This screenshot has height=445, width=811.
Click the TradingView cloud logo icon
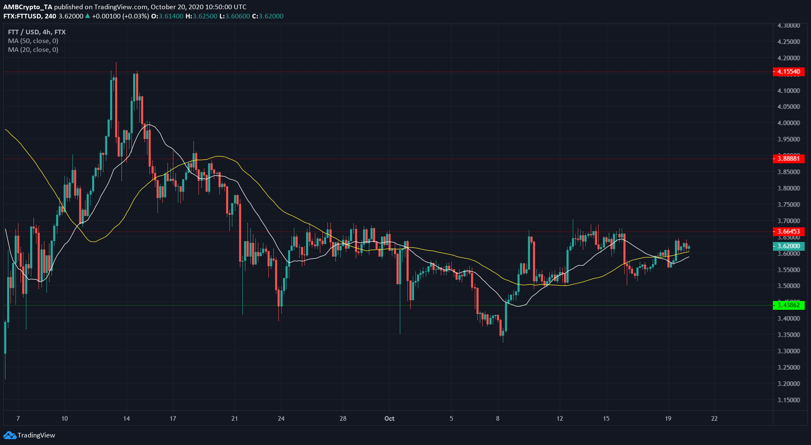[10, 435]
